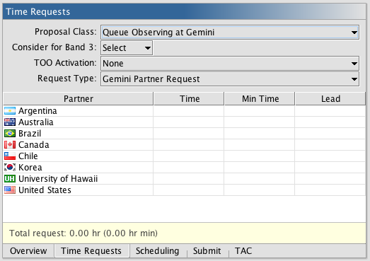Open the TOO Activation dropdown
Screen dimensions: 370x261
(x=230, y=63)
